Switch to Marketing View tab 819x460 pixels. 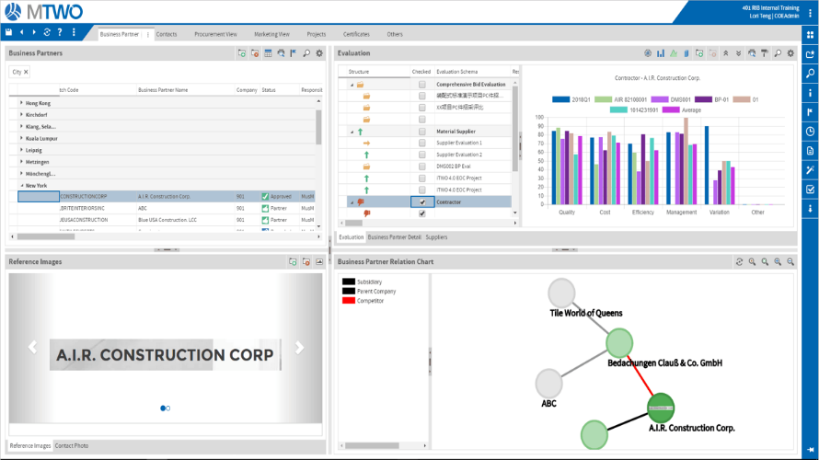(x=271, y=34)
